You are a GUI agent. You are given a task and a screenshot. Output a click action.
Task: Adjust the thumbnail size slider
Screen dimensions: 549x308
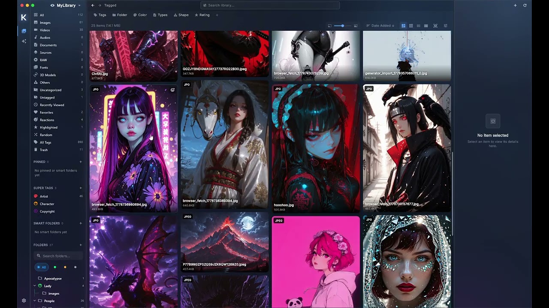(342, 26)
